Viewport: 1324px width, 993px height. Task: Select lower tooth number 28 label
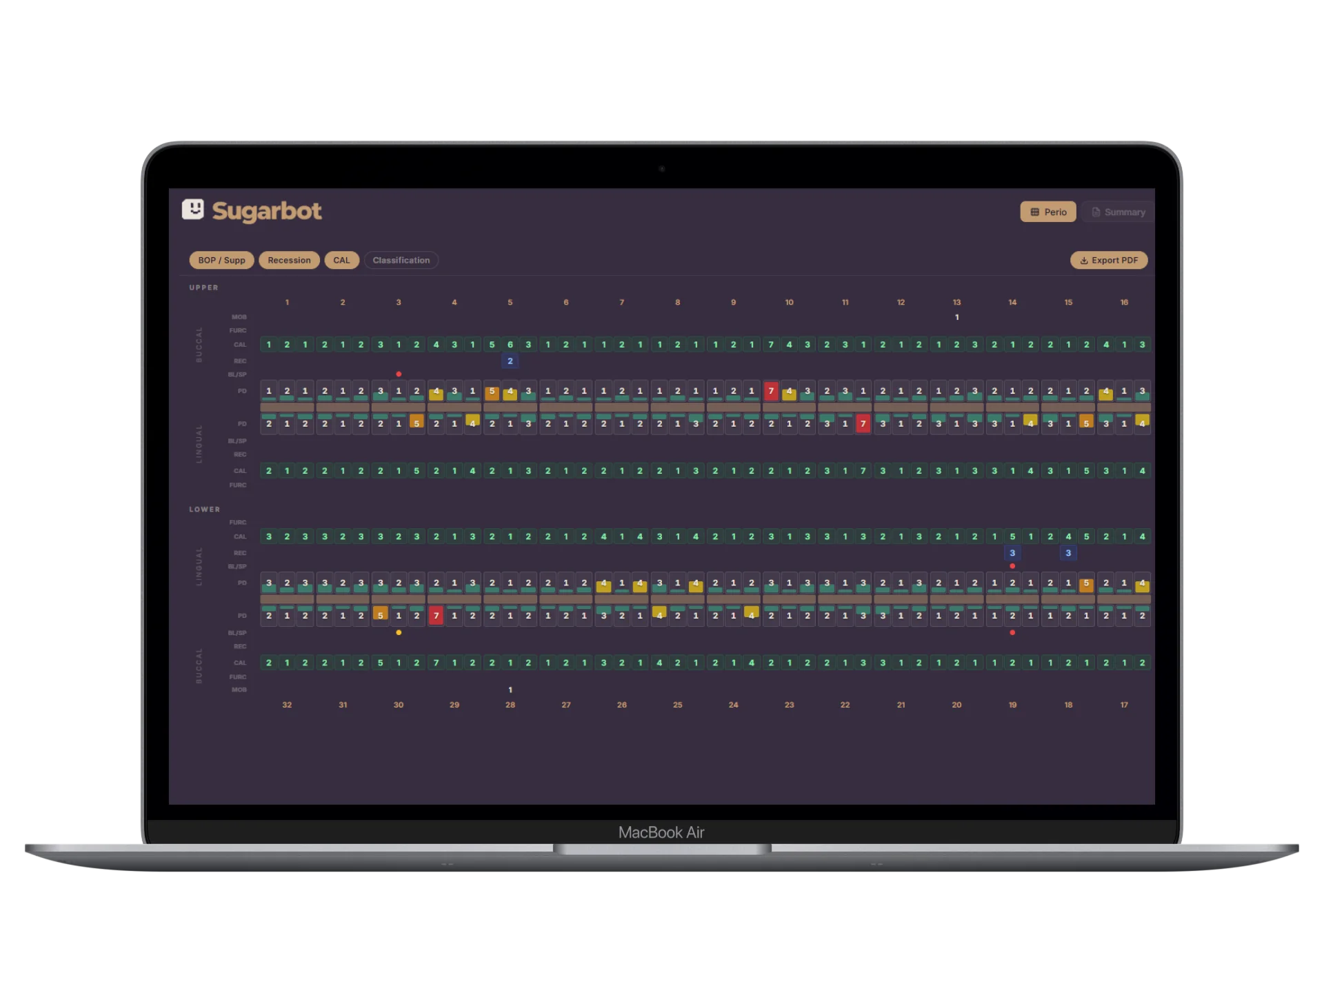(x=510, y=705)
